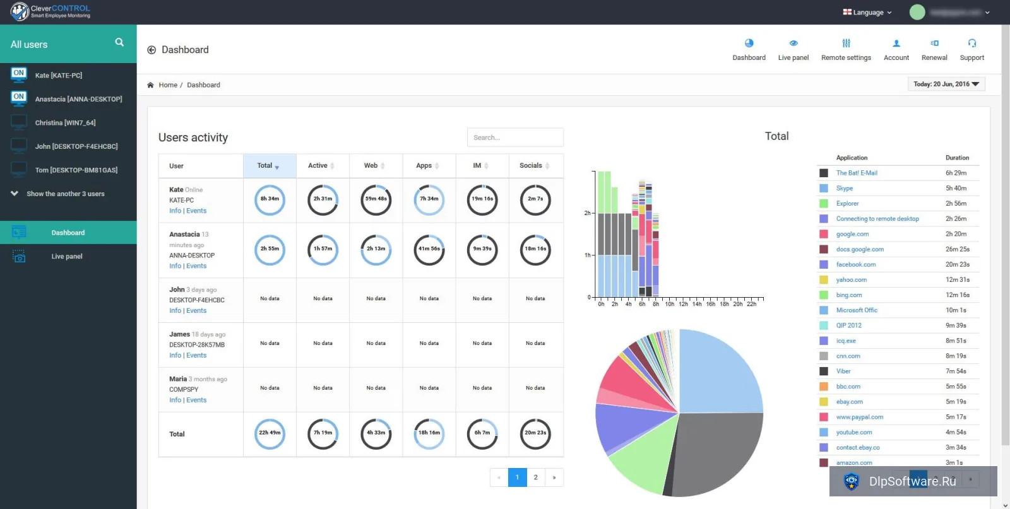Image resolution: width=1010 pixels, height=509 pixels.
Task: Sort table by IM column
Action: (482, 166)
